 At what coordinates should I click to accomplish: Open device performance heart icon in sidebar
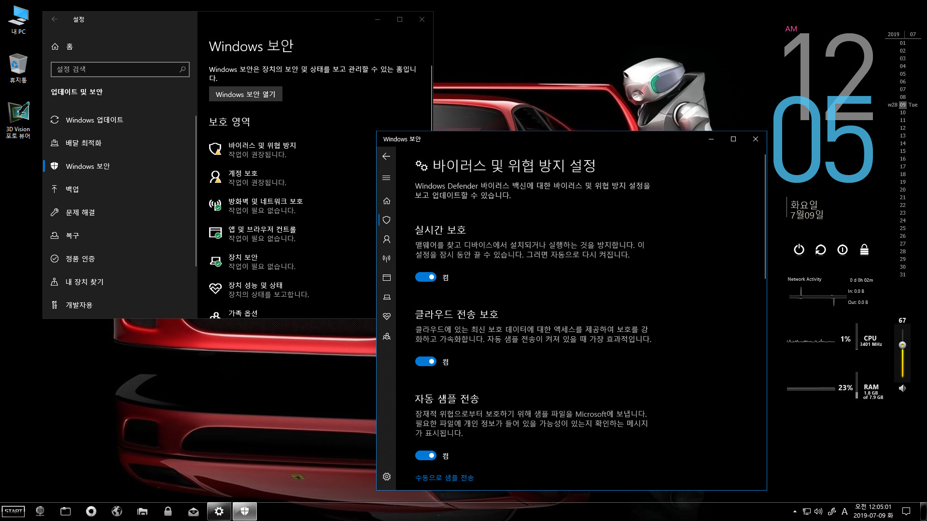(x=386, y=316)
